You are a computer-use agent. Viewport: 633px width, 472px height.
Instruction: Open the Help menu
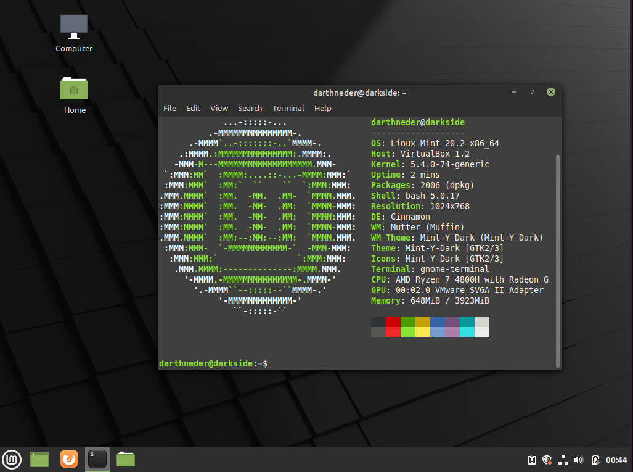coord(322,108)
